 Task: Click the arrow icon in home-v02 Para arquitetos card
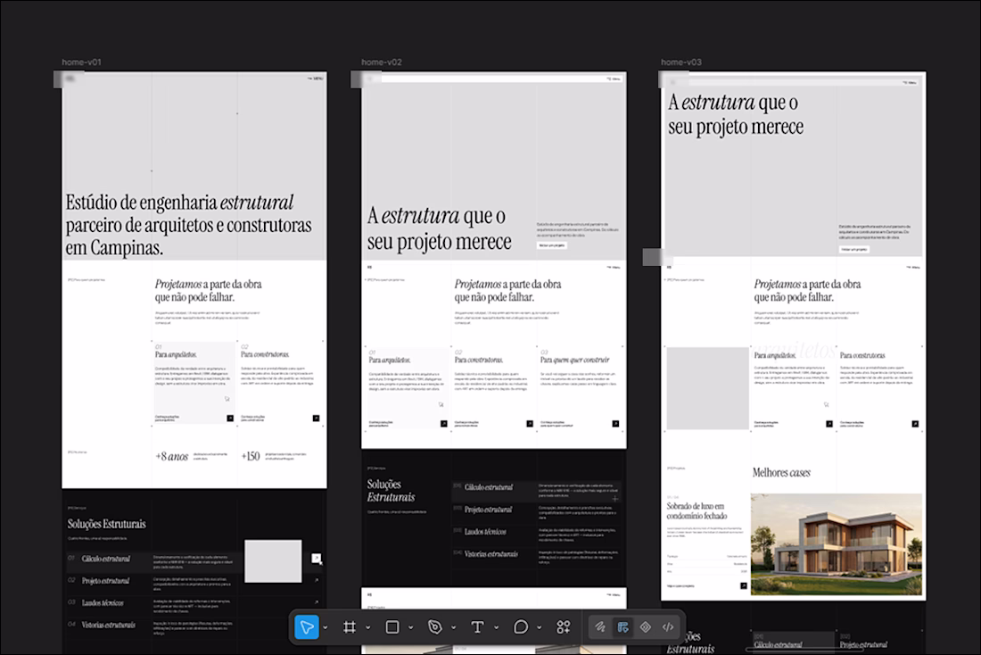(x=444, y=424)
